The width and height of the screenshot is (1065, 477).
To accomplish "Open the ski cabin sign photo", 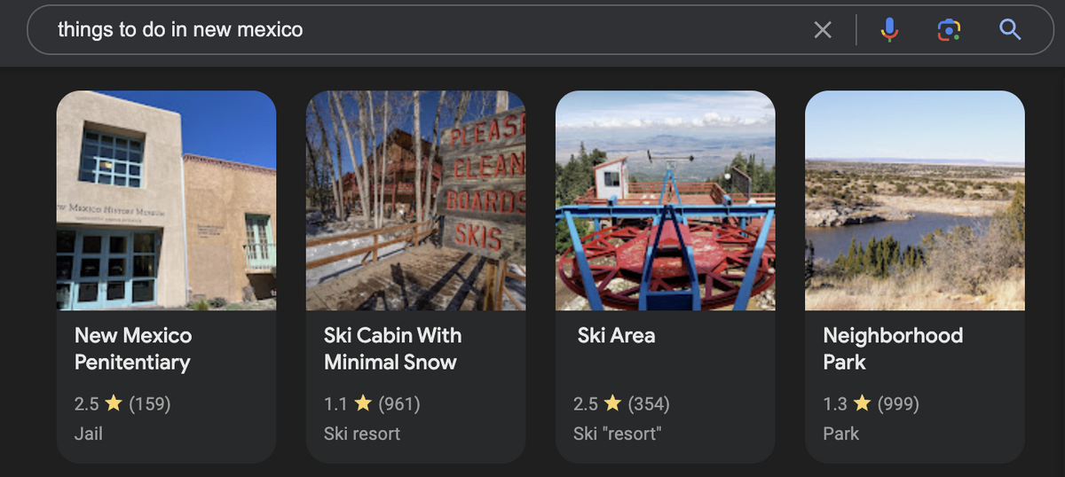I will 415,200.
